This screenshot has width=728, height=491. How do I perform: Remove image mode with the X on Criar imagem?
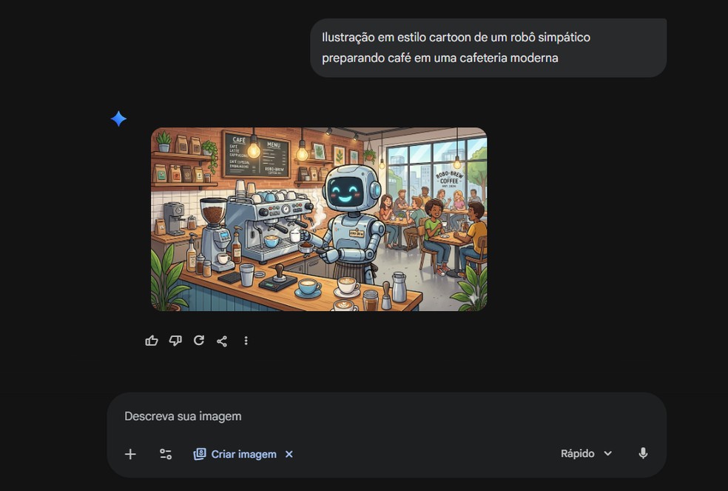[x=289, y=454]
